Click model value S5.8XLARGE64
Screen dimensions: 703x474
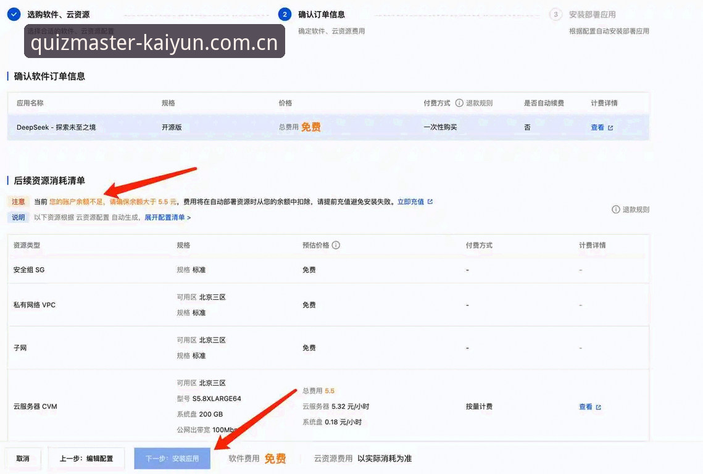pyautogui.click(x=217, y=398)
